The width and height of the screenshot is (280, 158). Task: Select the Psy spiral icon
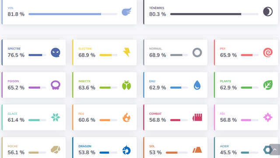(268, 53)
